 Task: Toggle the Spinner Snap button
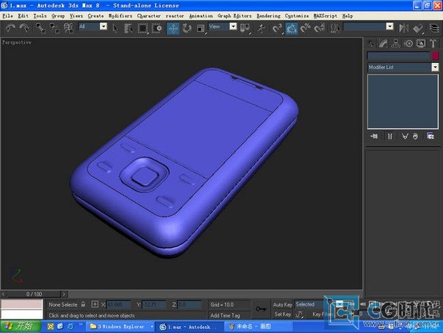(319, 28)
